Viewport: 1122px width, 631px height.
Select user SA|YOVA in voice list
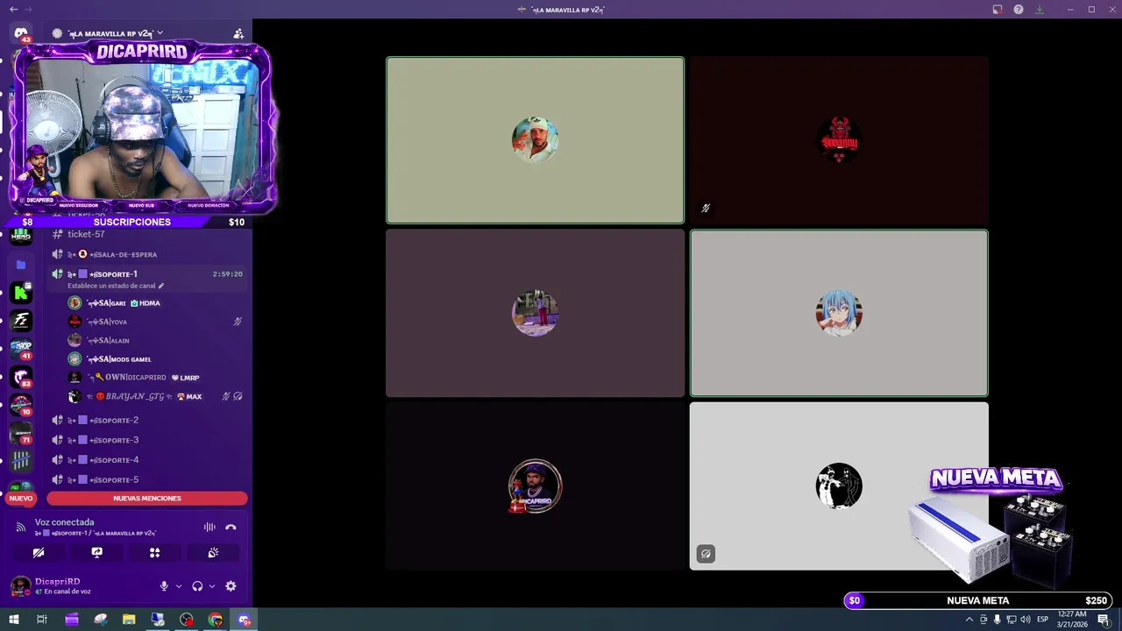(x=155, y=322)
